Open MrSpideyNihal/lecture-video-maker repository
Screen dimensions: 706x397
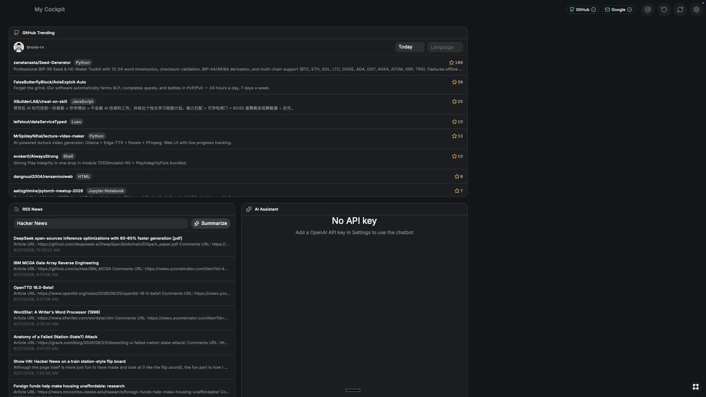49,136
